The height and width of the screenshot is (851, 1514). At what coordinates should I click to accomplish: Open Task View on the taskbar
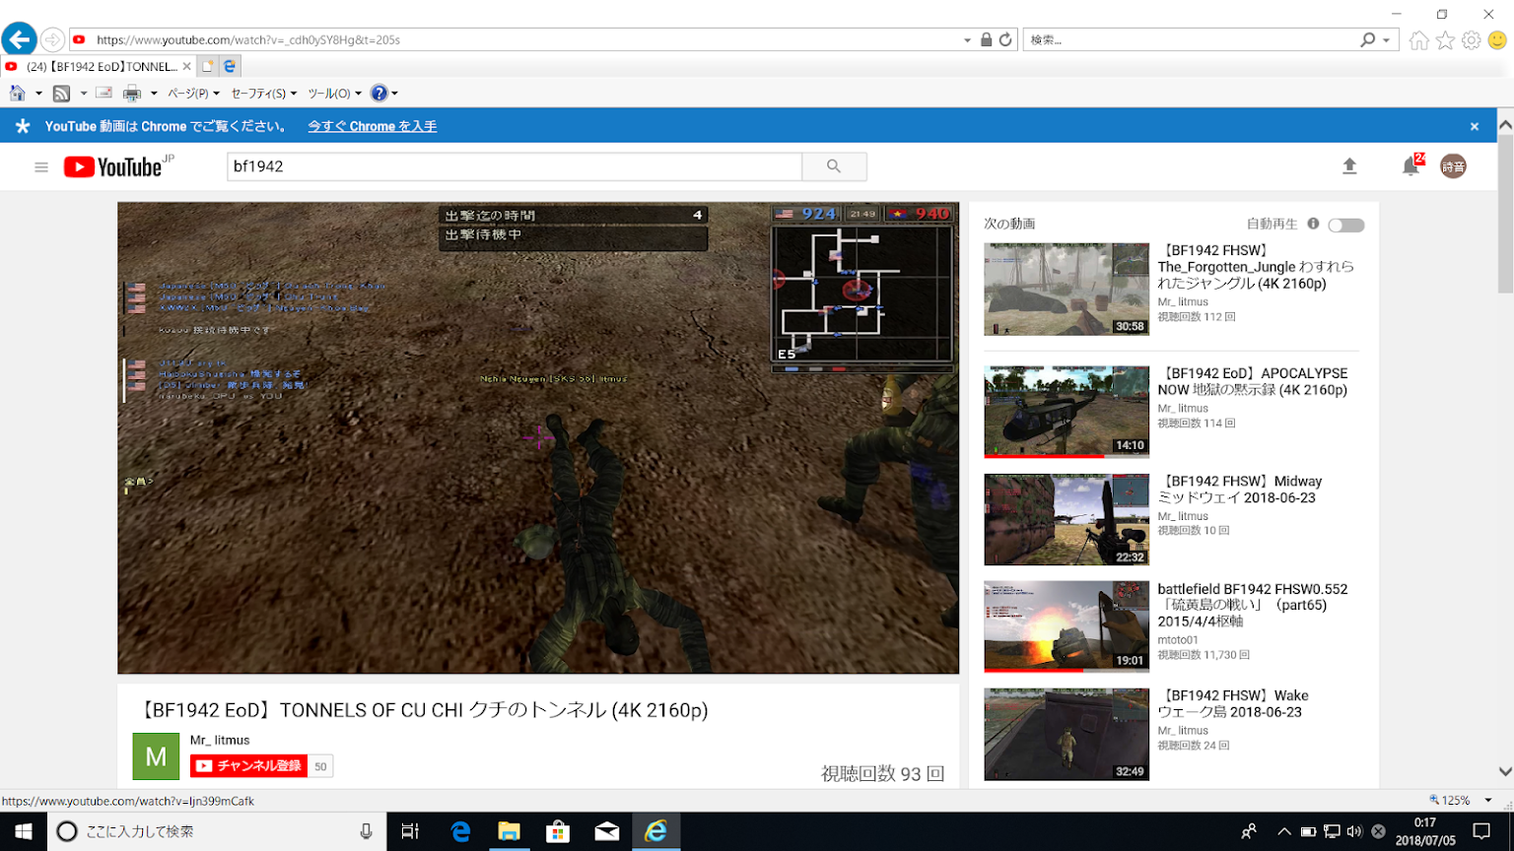pyautogui.click(x=410, y=831)
